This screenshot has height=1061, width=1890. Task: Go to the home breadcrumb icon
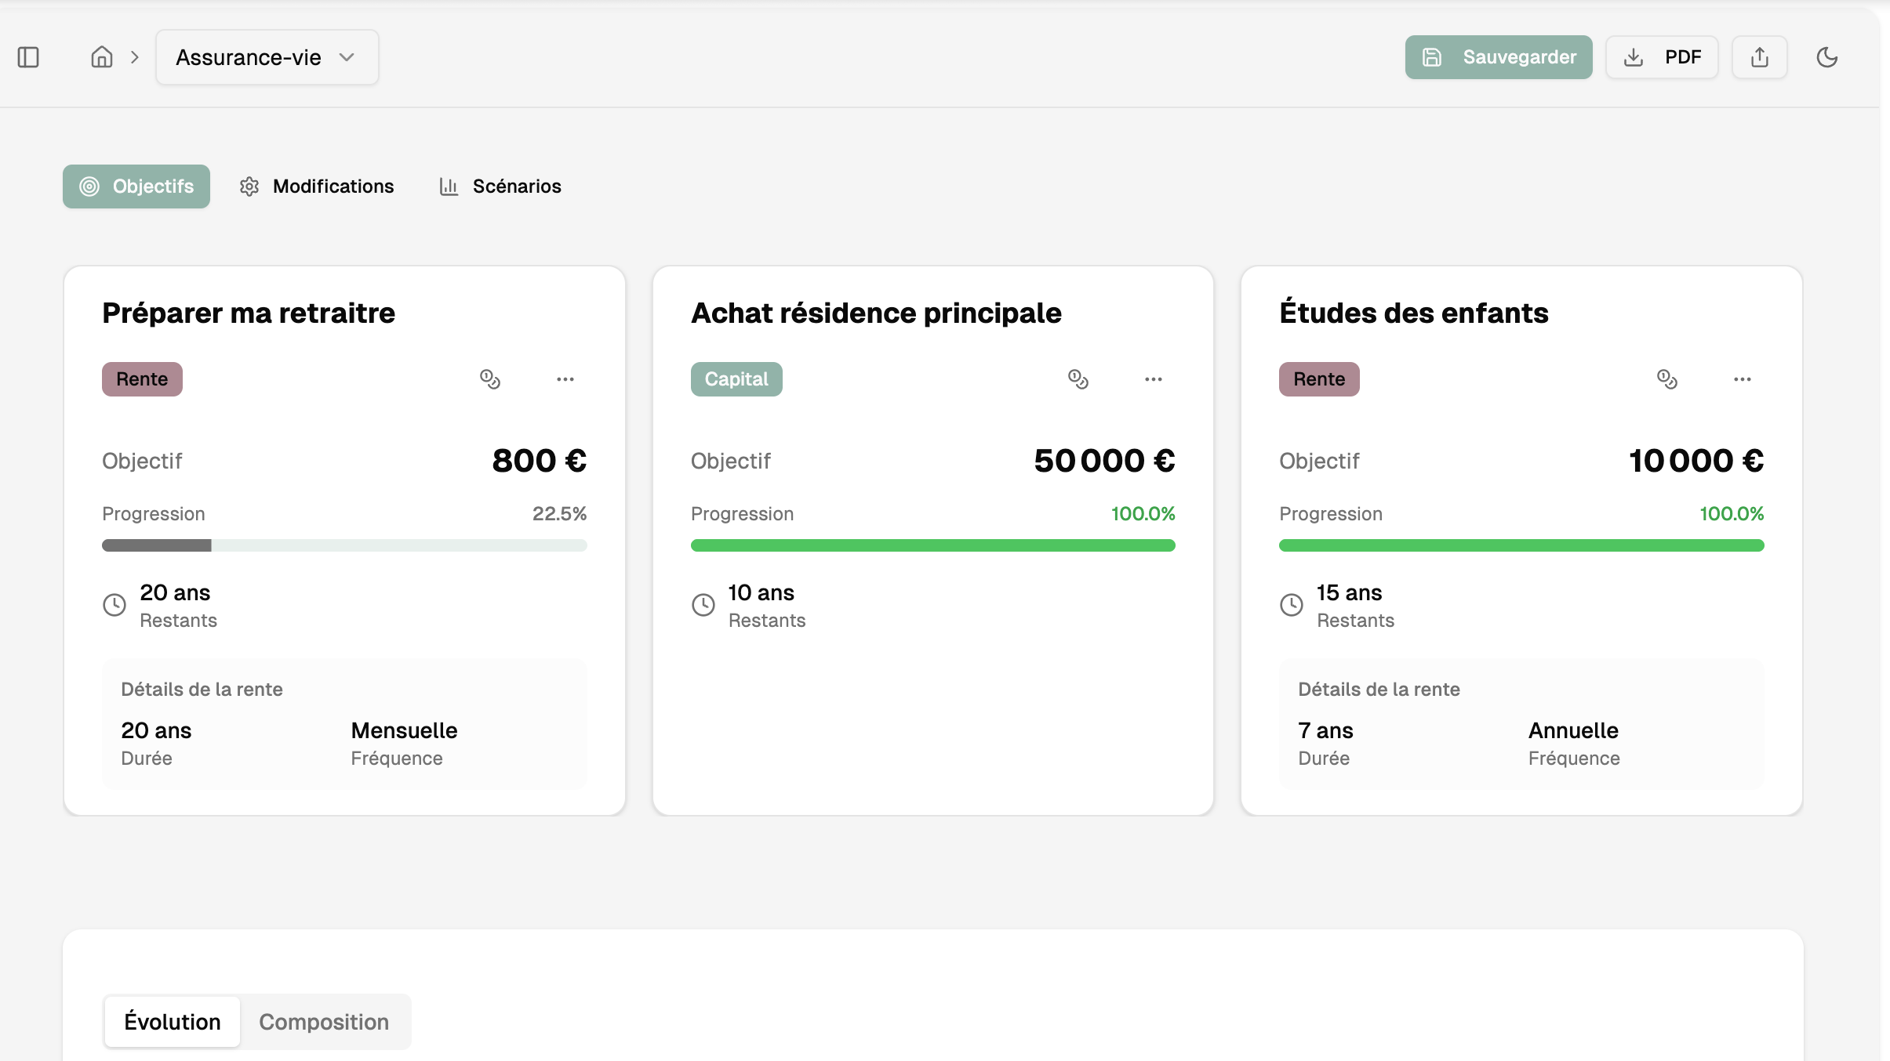[x=102, y=57]
